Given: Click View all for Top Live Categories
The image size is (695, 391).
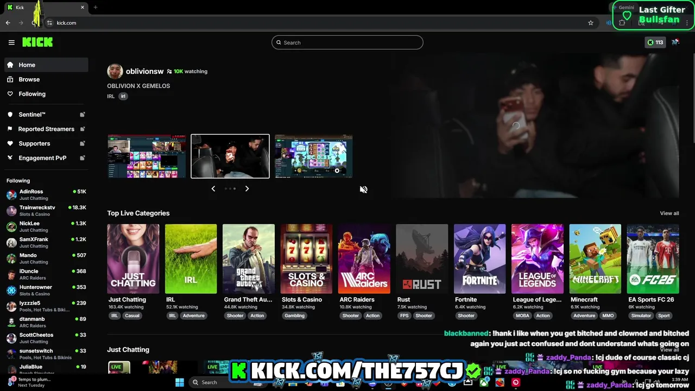Looking at the screenshot, I should (x=669, y=213).
